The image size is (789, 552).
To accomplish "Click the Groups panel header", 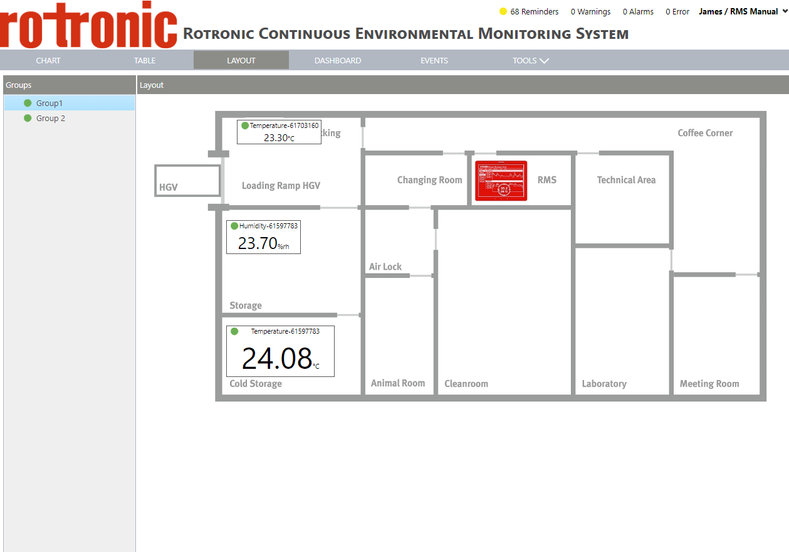I will [x=69, y=85].
